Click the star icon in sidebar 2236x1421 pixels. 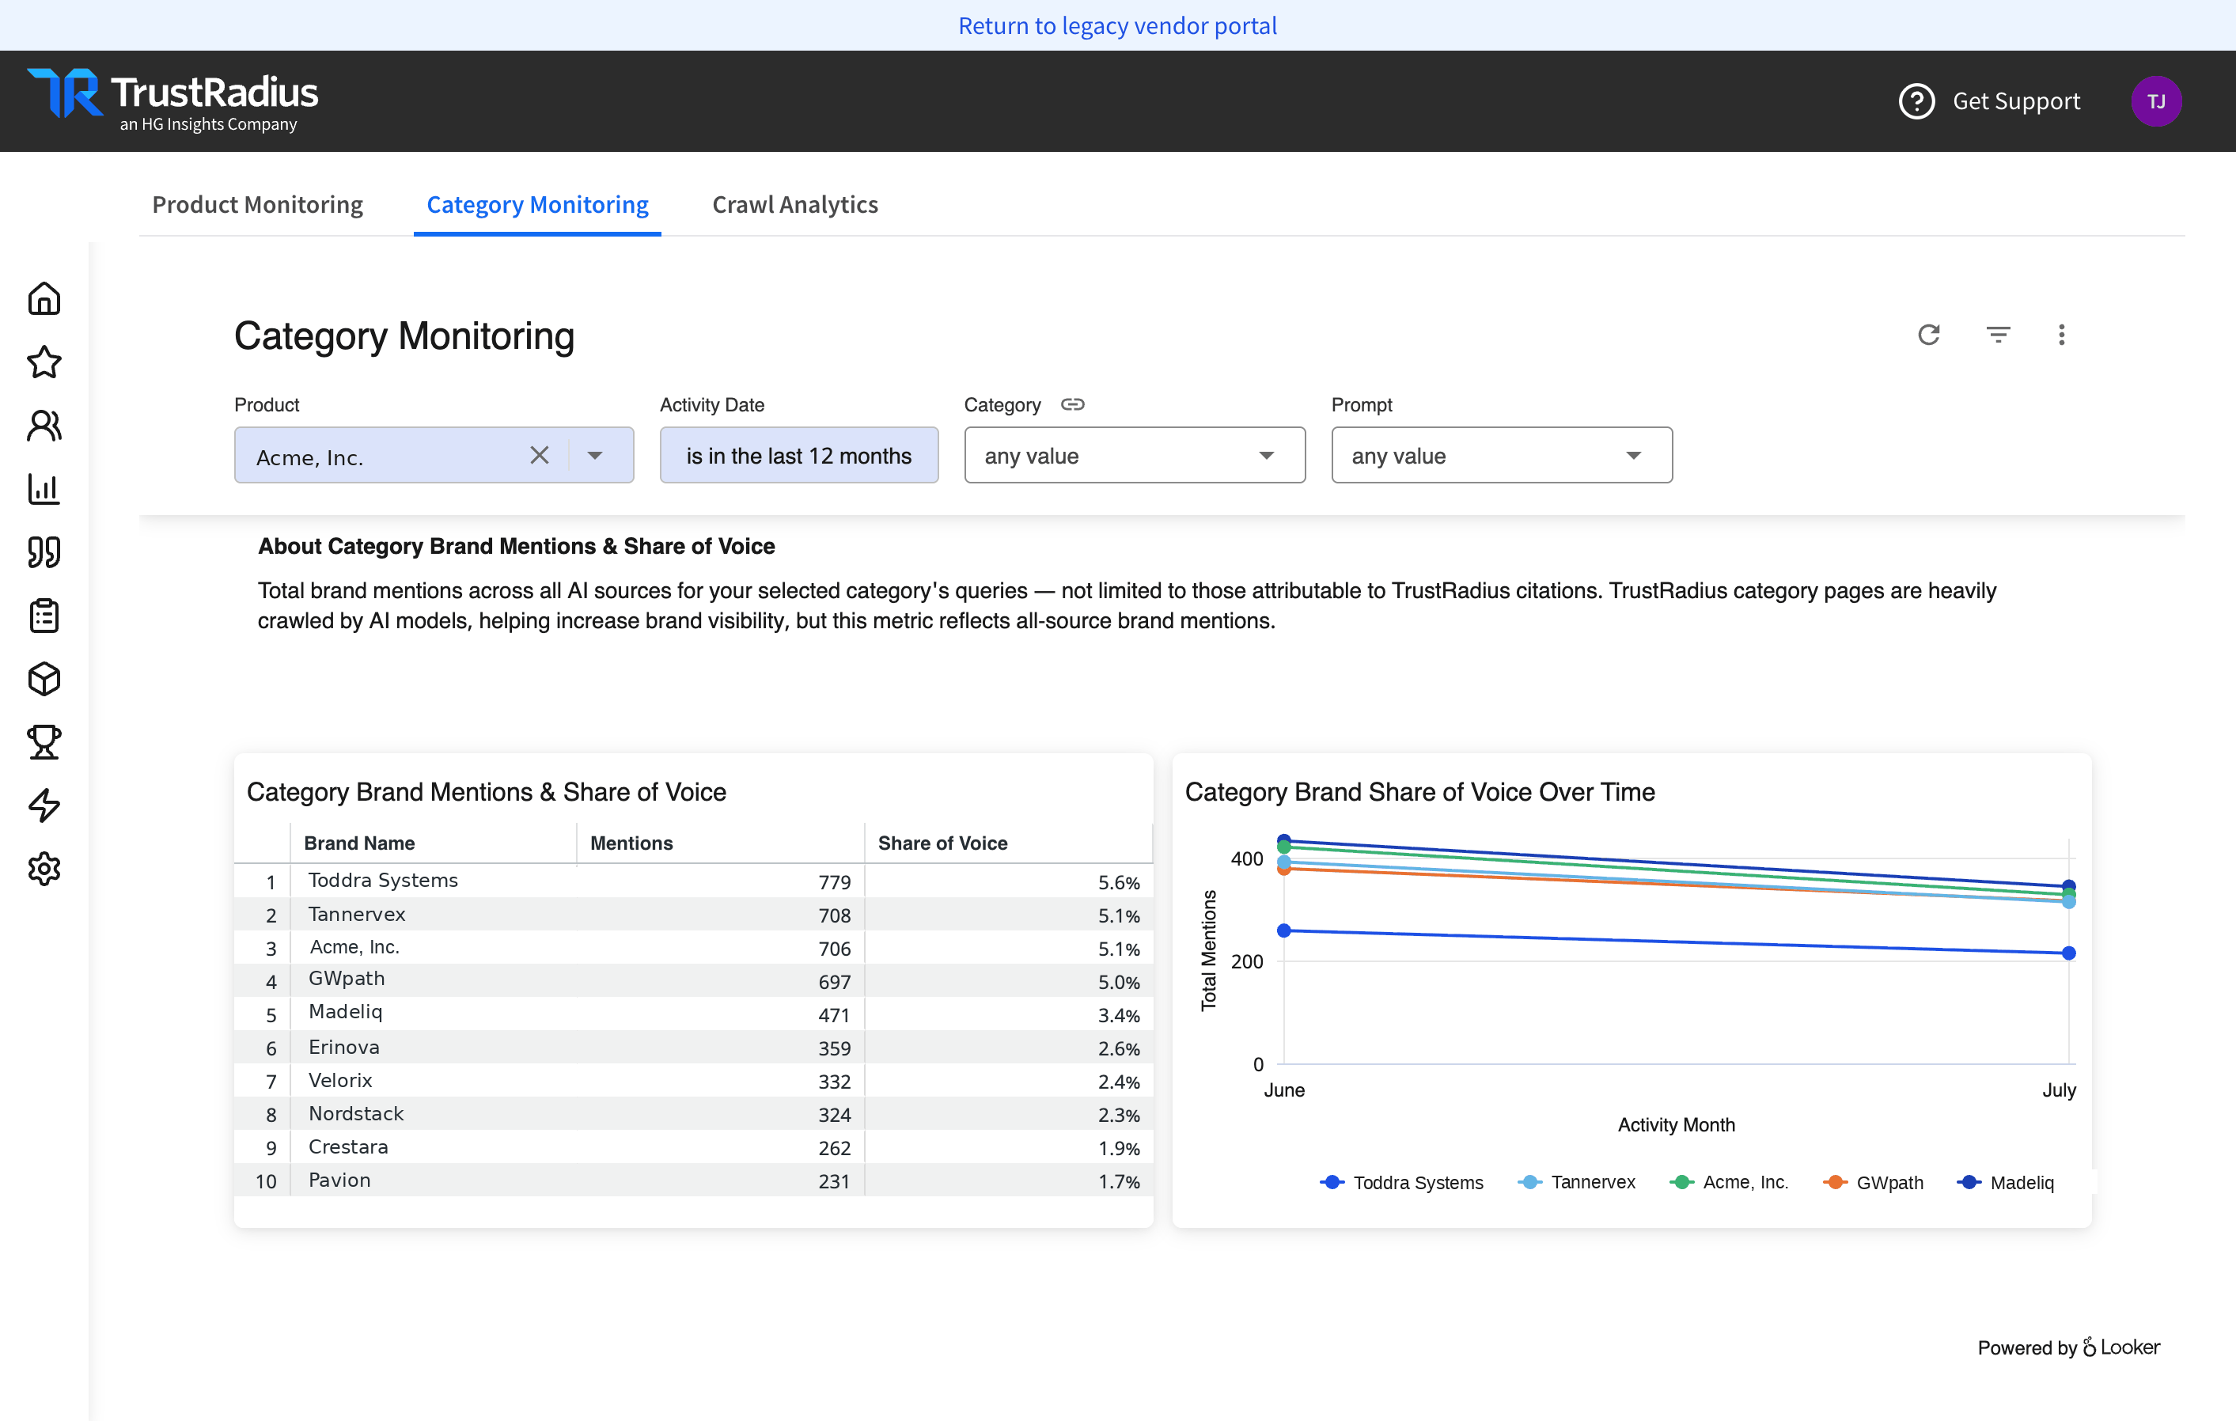[44, 362]
